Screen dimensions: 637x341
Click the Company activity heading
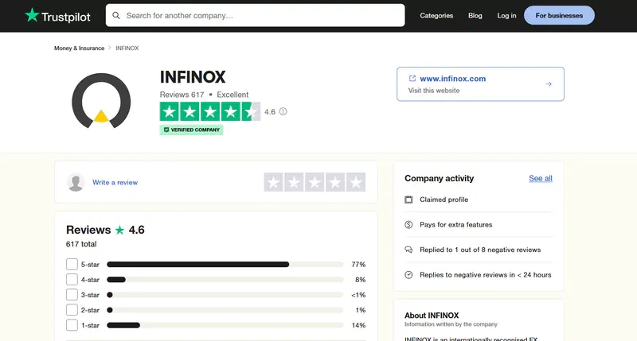[x=440, y=178]
